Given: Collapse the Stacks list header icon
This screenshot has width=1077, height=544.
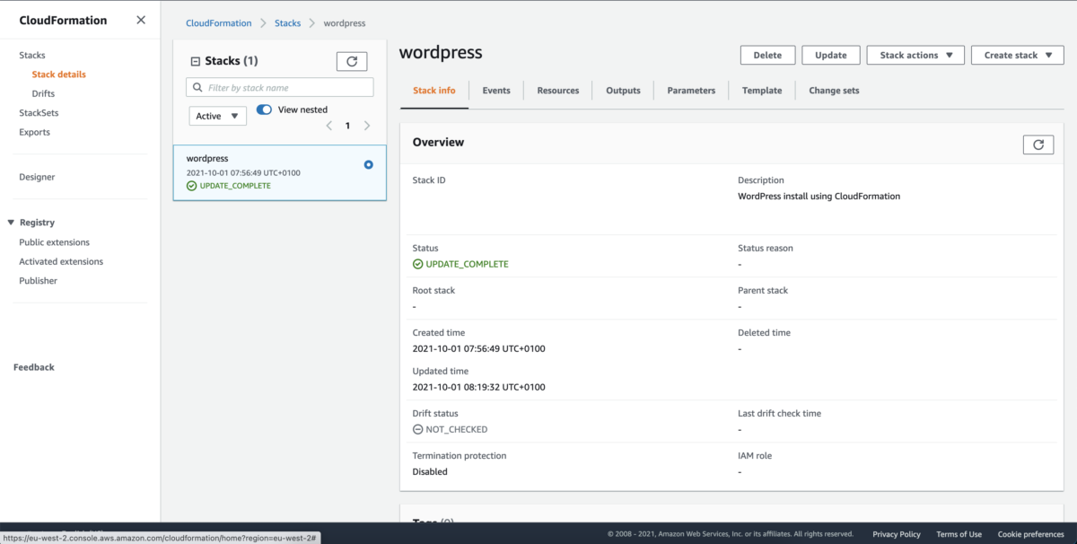Looking at the screenshot, I should coord(196,61).
